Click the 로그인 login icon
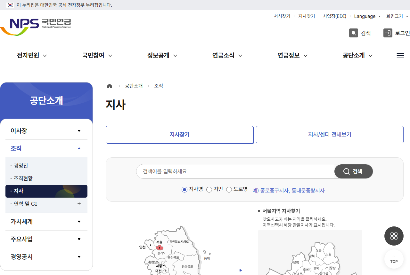This screenshot has height=275, width=410. pyautogui.click(x=388, y=33)
